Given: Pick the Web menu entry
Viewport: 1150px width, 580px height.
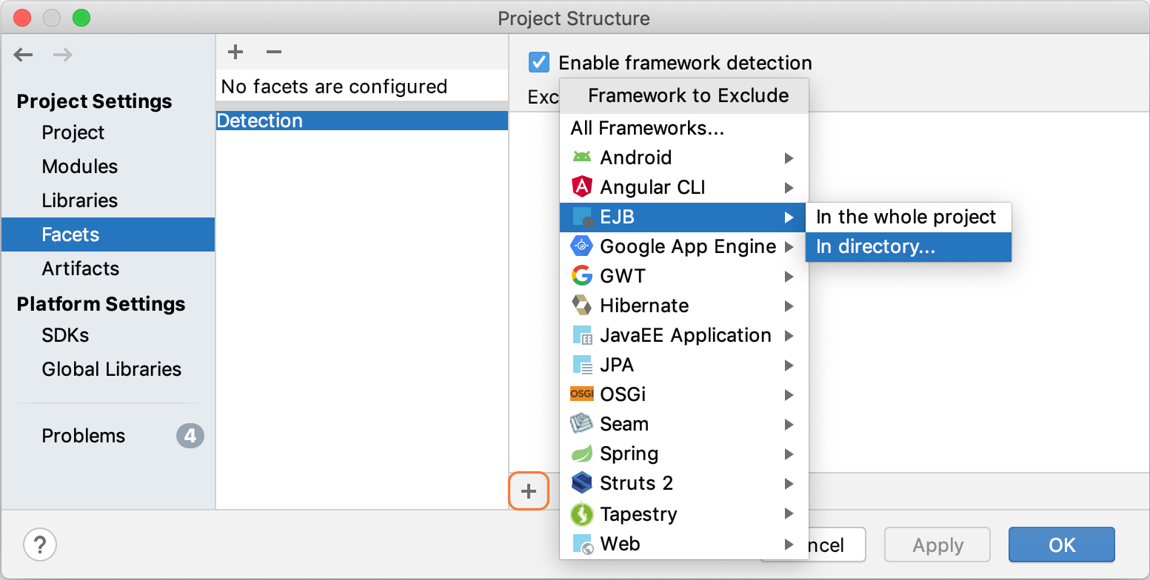Looking at the screenshot, I should (683, 544).
